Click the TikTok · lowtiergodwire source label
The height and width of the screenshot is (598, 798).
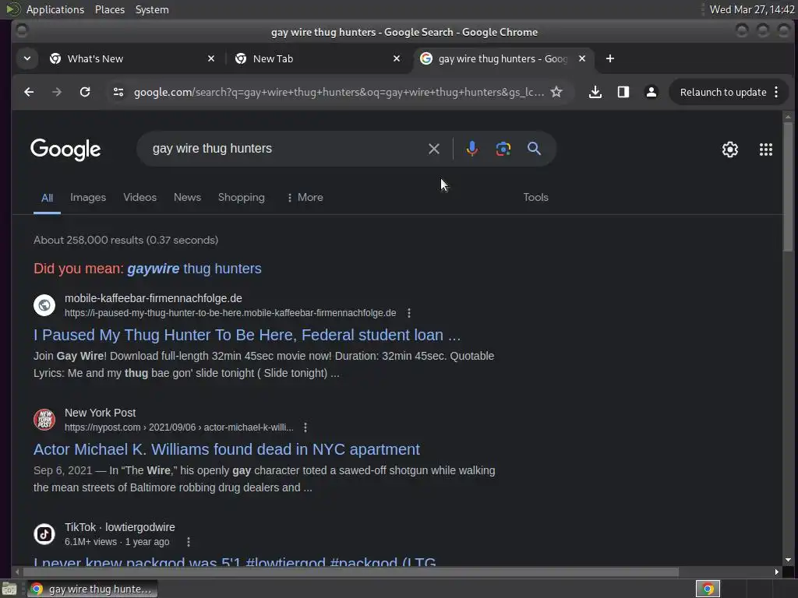click(119, 527)
